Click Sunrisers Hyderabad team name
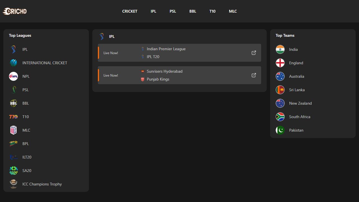This screenshot has width=359, height=202. (x=165, y=71)
